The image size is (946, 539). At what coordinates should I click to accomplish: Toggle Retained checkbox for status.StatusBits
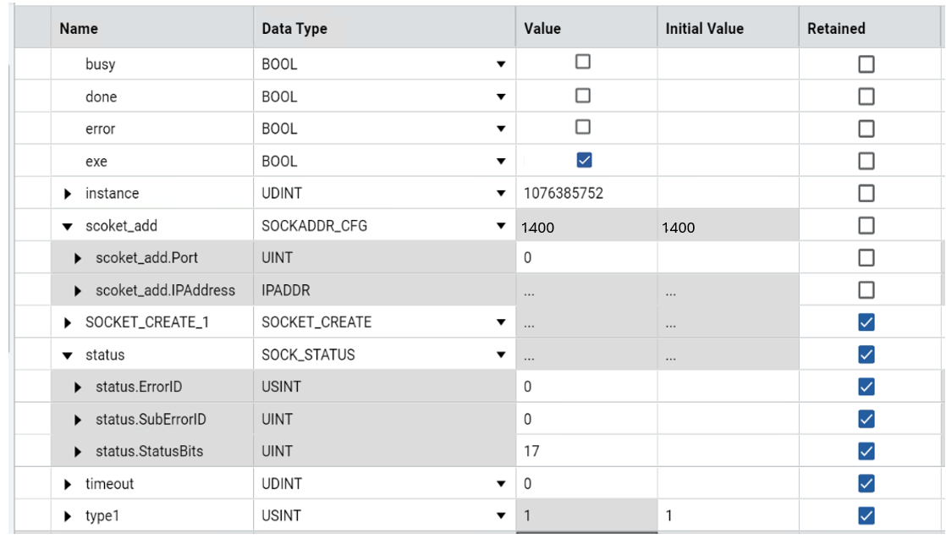866,451
